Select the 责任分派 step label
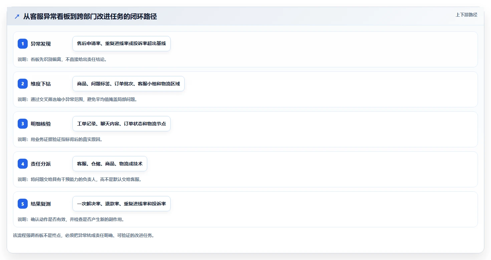The image size is (491, 260). coord(41,164)
